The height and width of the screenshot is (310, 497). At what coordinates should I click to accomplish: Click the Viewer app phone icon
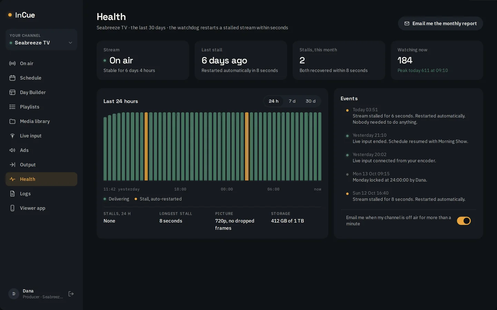(12, 208)
